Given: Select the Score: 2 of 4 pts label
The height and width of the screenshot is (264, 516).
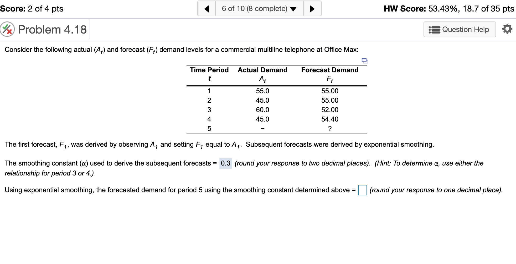Looking at the screenshot, I should click(x=31, y=8).
